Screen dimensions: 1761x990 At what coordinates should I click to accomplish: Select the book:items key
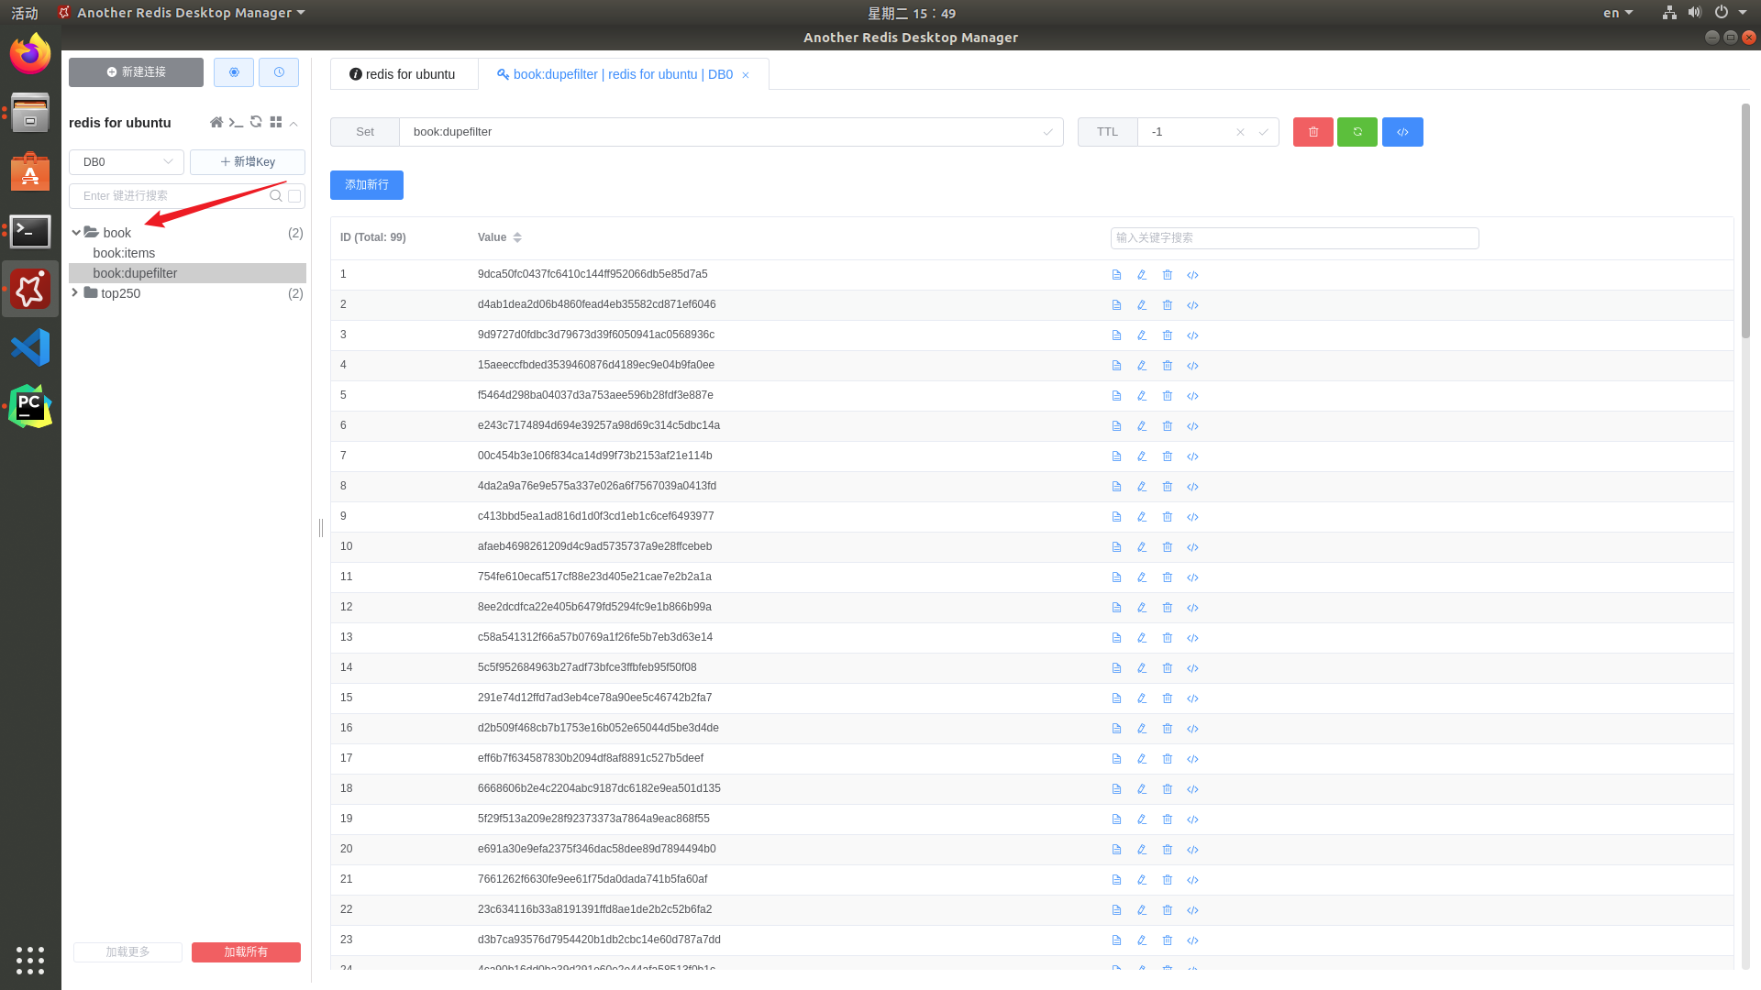tap(124, 253)
